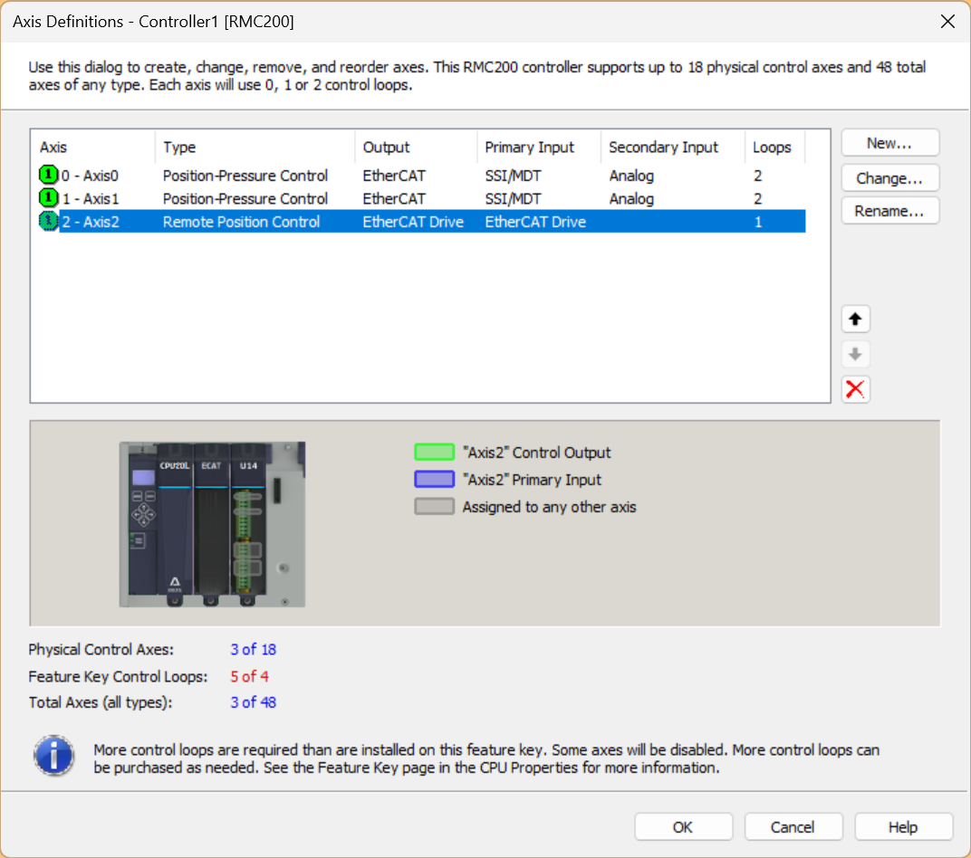Click the Rename... button

pos(889,211)
